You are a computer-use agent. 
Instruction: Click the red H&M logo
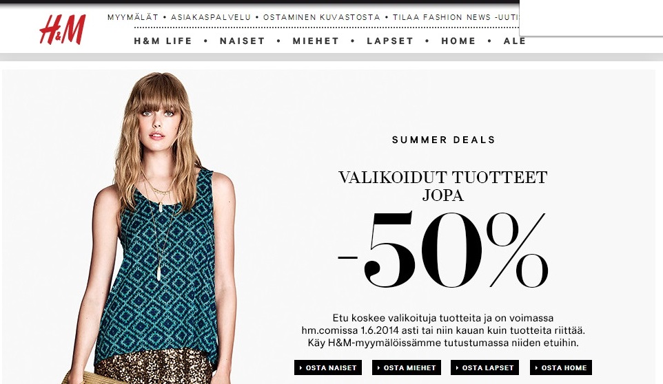(62, 30)
